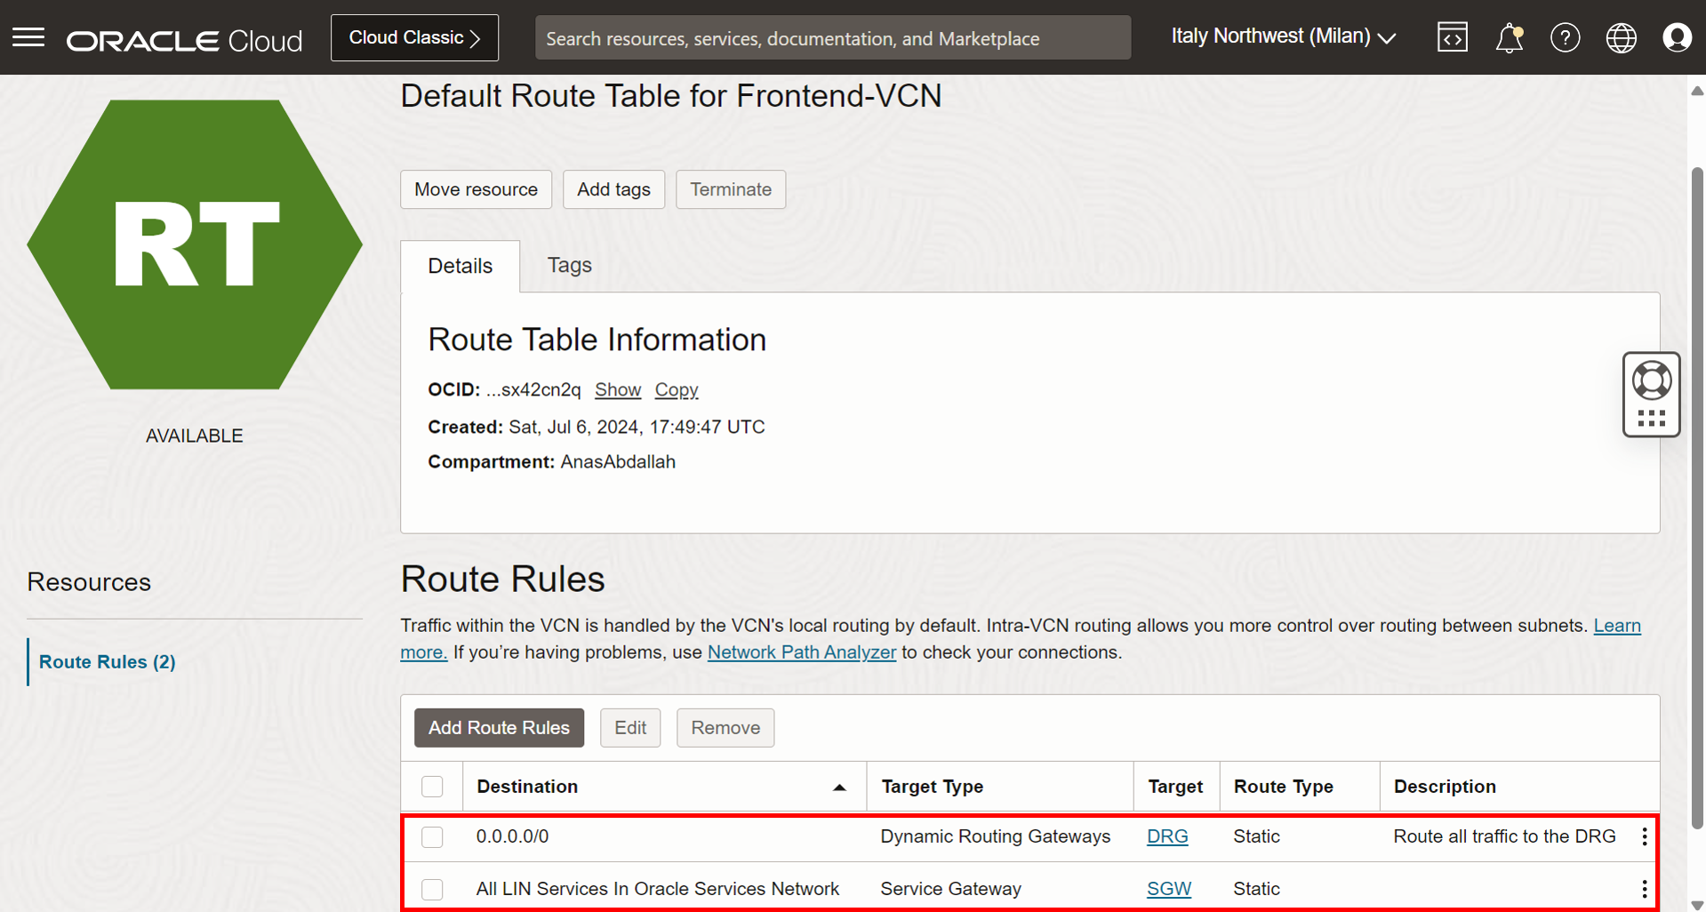The image size is (1706, 912).
Task: Open Cloud Shell developer tools icon
Action: tap(1453, 37)
